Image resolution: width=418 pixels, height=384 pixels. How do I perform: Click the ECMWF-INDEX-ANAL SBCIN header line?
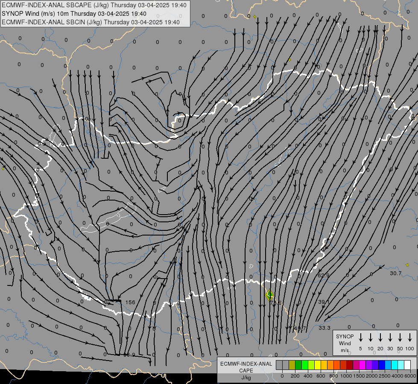91,22
